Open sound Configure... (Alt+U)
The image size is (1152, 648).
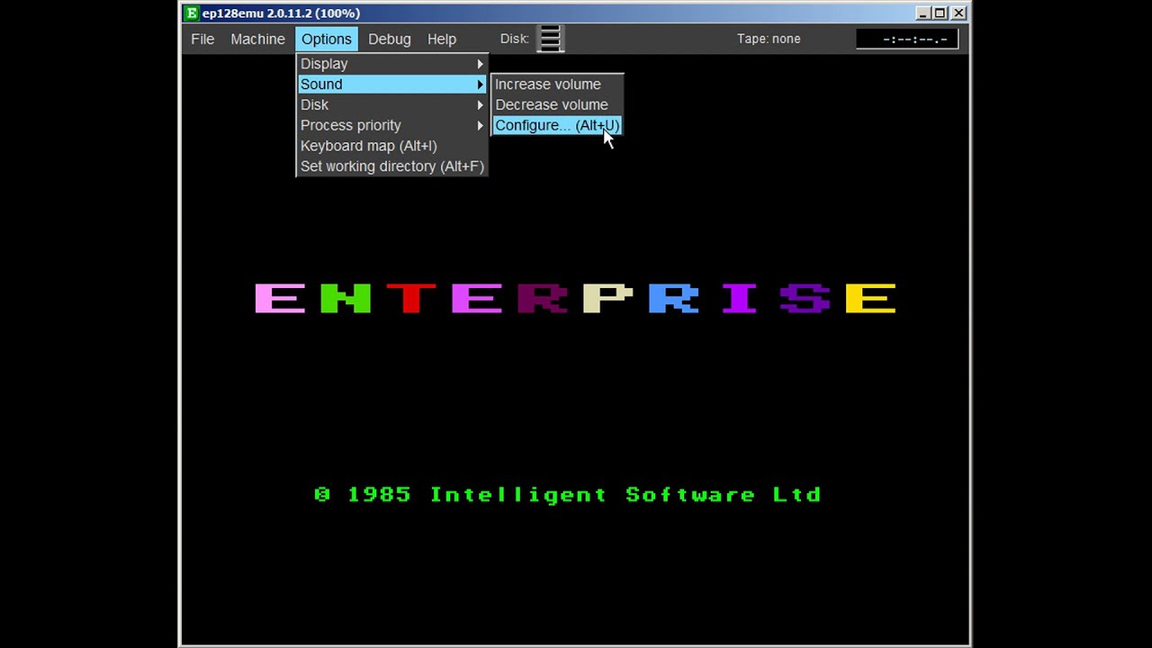pos(557,125)
